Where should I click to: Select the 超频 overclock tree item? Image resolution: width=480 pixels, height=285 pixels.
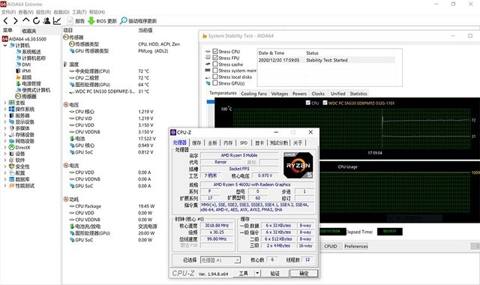coord(24,77)
